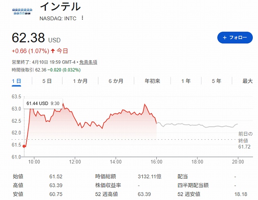Switch to the 1か月 chart range
Viewport: 258px width, 200px height.
[x=80, y=81]
